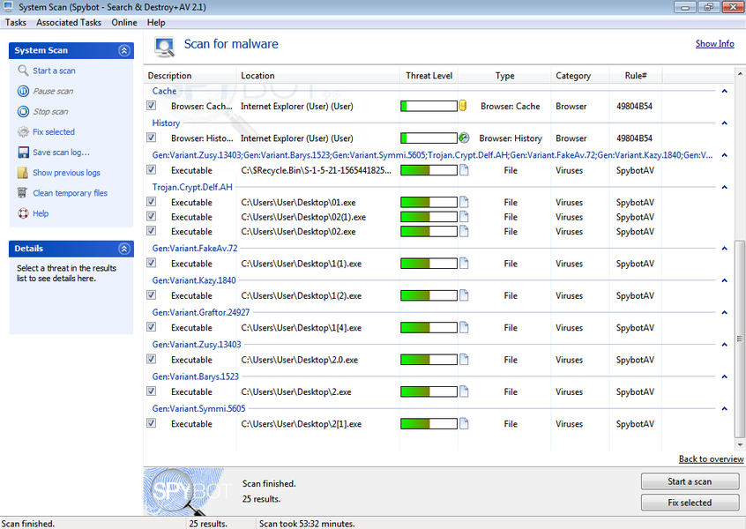
Task: Uncheck the Browser: History result checkbox
Action: [152, 138]
